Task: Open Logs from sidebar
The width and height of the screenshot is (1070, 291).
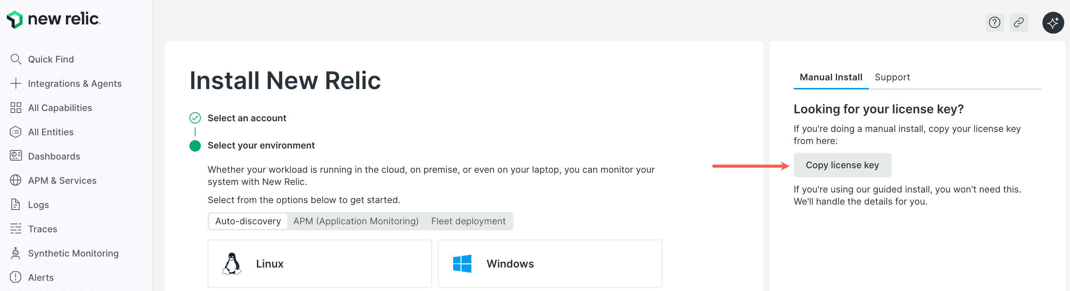Action: [x=38, y=205]
